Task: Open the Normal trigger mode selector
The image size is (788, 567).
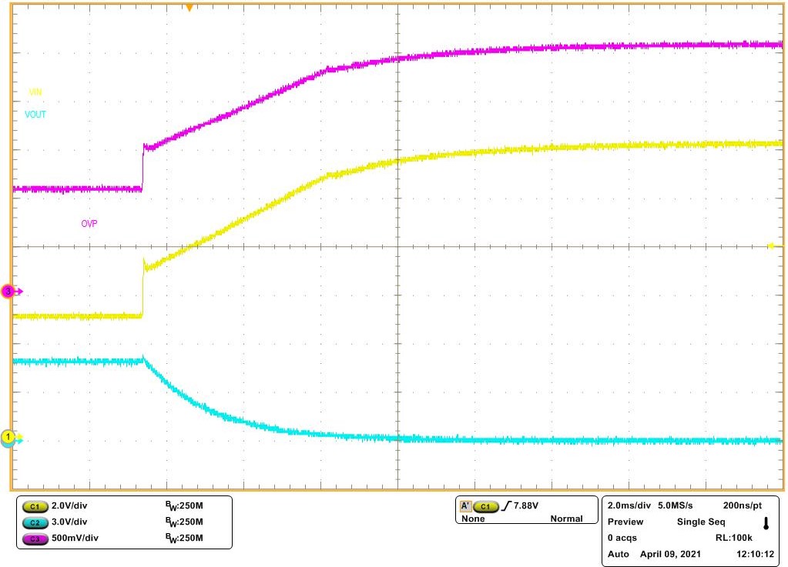Action: click(568, 519)
